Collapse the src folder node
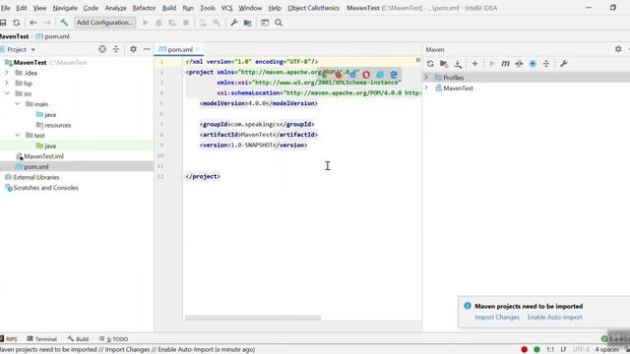 pos(7,93)
